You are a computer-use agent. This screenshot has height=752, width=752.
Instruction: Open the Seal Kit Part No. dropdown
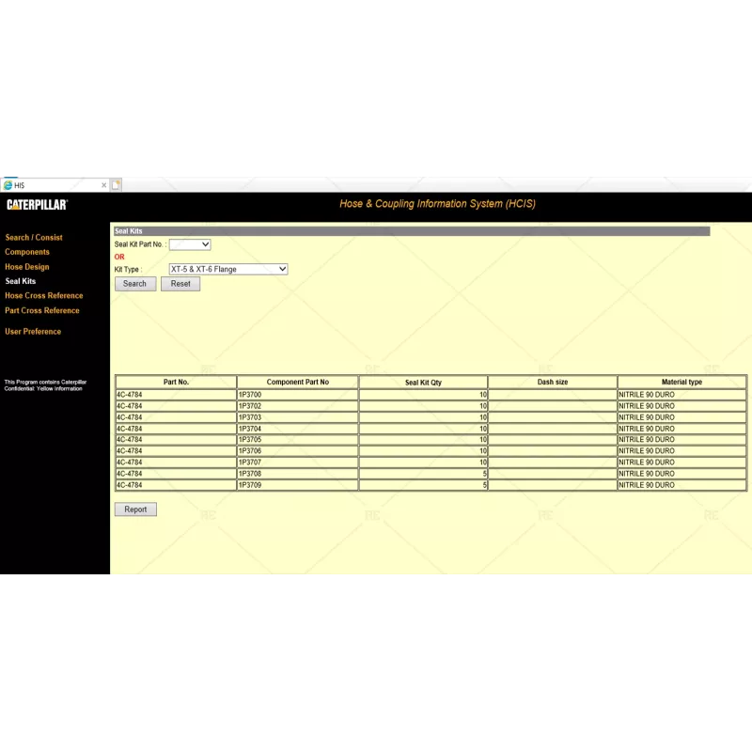tap(190, 243)
